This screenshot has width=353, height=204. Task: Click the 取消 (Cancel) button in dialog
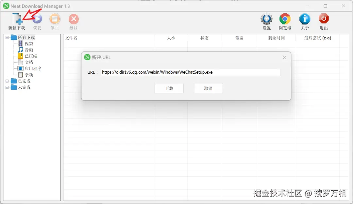pos(208,88)
